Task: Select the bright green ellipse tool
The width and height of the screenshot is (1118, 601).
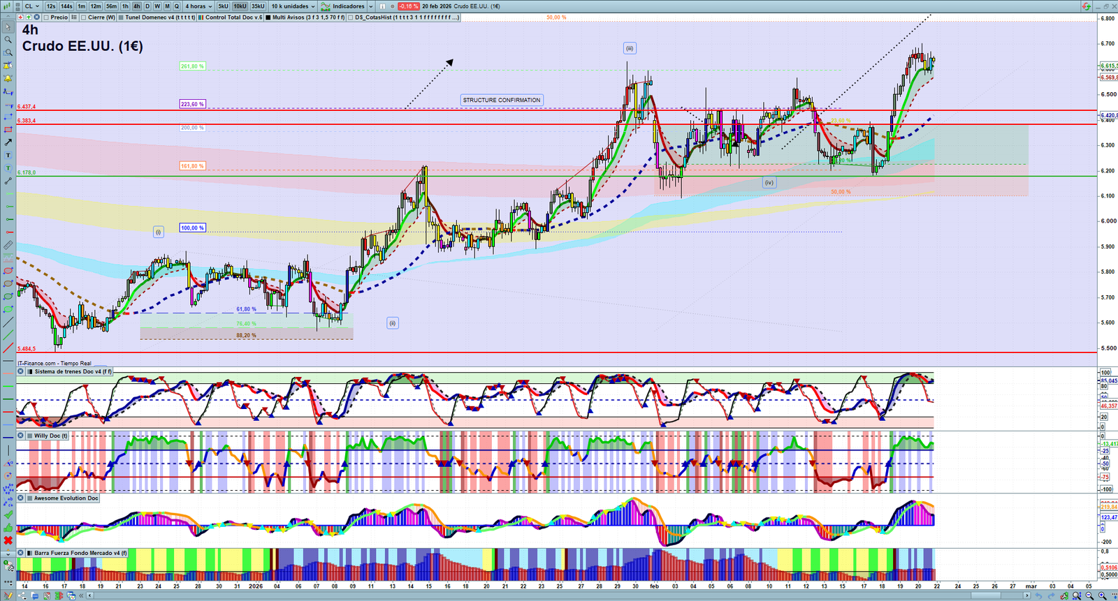Action: 8,309
